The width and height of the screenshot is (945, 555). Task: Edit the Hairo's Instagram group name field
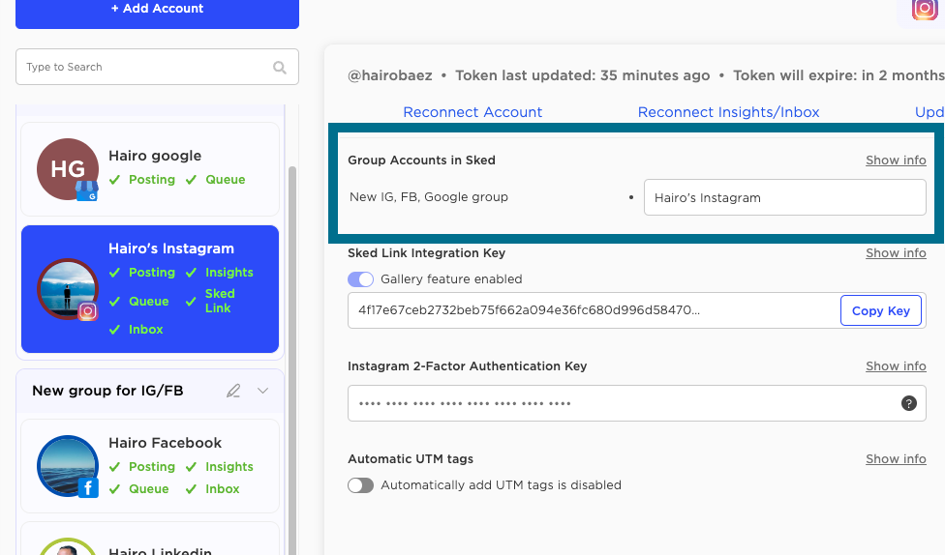(x=784, y=197)
